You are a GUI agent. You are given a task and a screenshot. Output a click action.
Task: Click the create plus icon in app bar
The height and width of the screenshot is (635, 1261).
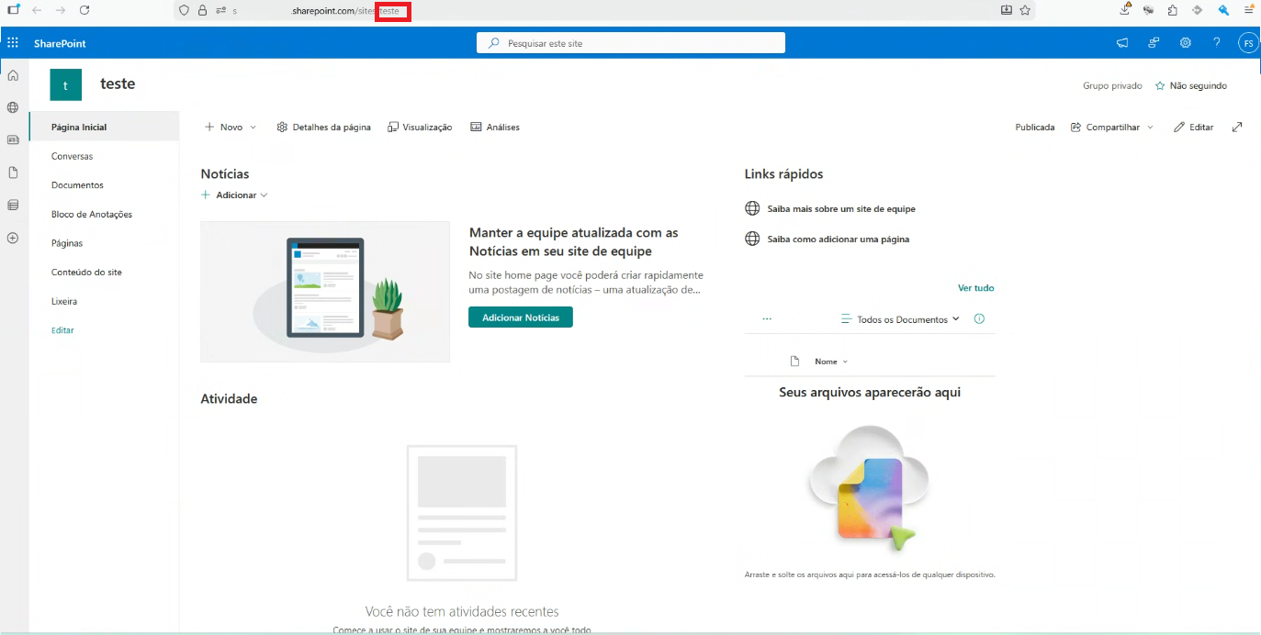[13, 238]
